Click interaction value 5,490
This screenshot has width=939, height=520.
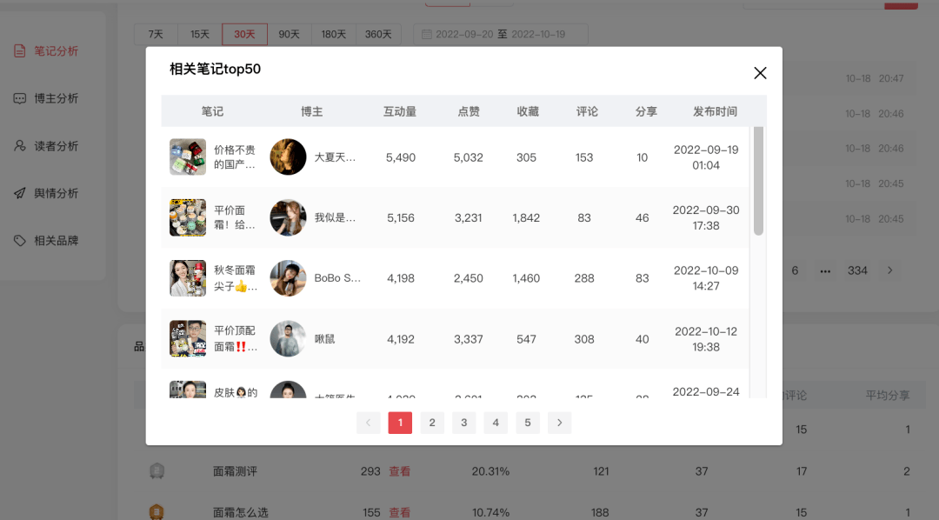401,157
